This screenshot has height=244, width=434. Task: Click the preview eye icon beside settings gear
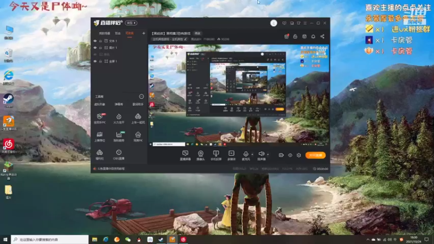click(290, 155)
